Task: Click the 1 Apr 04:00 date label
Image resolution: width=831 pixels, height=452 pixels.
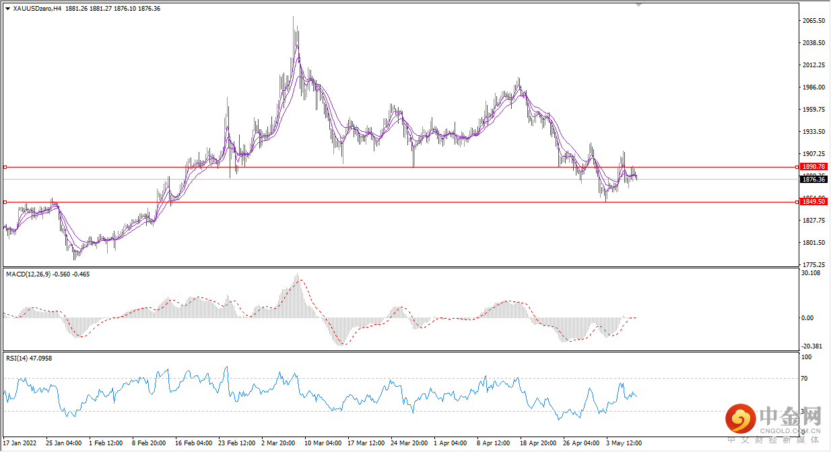Action: pyautogui.click(x=451, y=443)
